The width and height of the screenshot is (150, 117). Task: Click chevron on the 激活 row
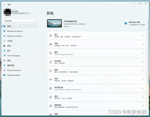(143, 97)
